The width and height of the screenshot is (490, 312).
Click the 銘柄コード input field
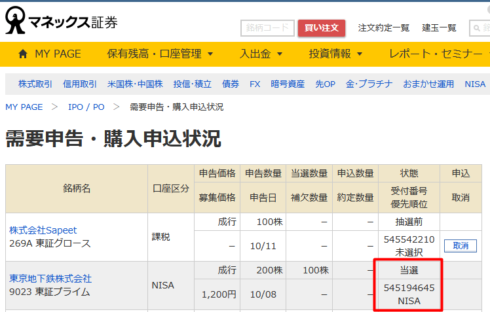click(x=267, y=28)
